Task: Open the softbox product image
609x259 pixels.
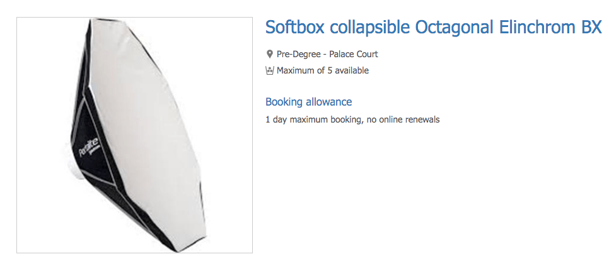Action: tap(134, 135)
